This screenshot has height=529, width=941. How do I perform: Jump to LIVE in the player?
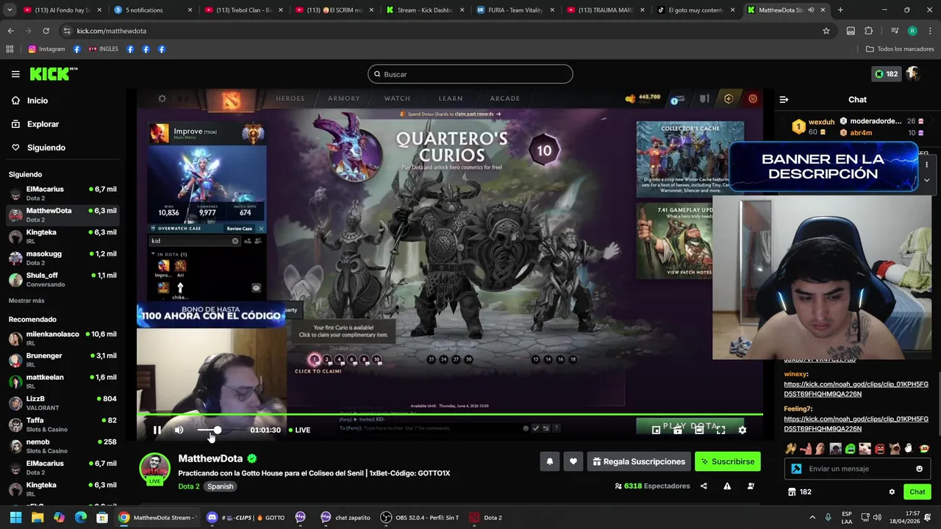298,430
